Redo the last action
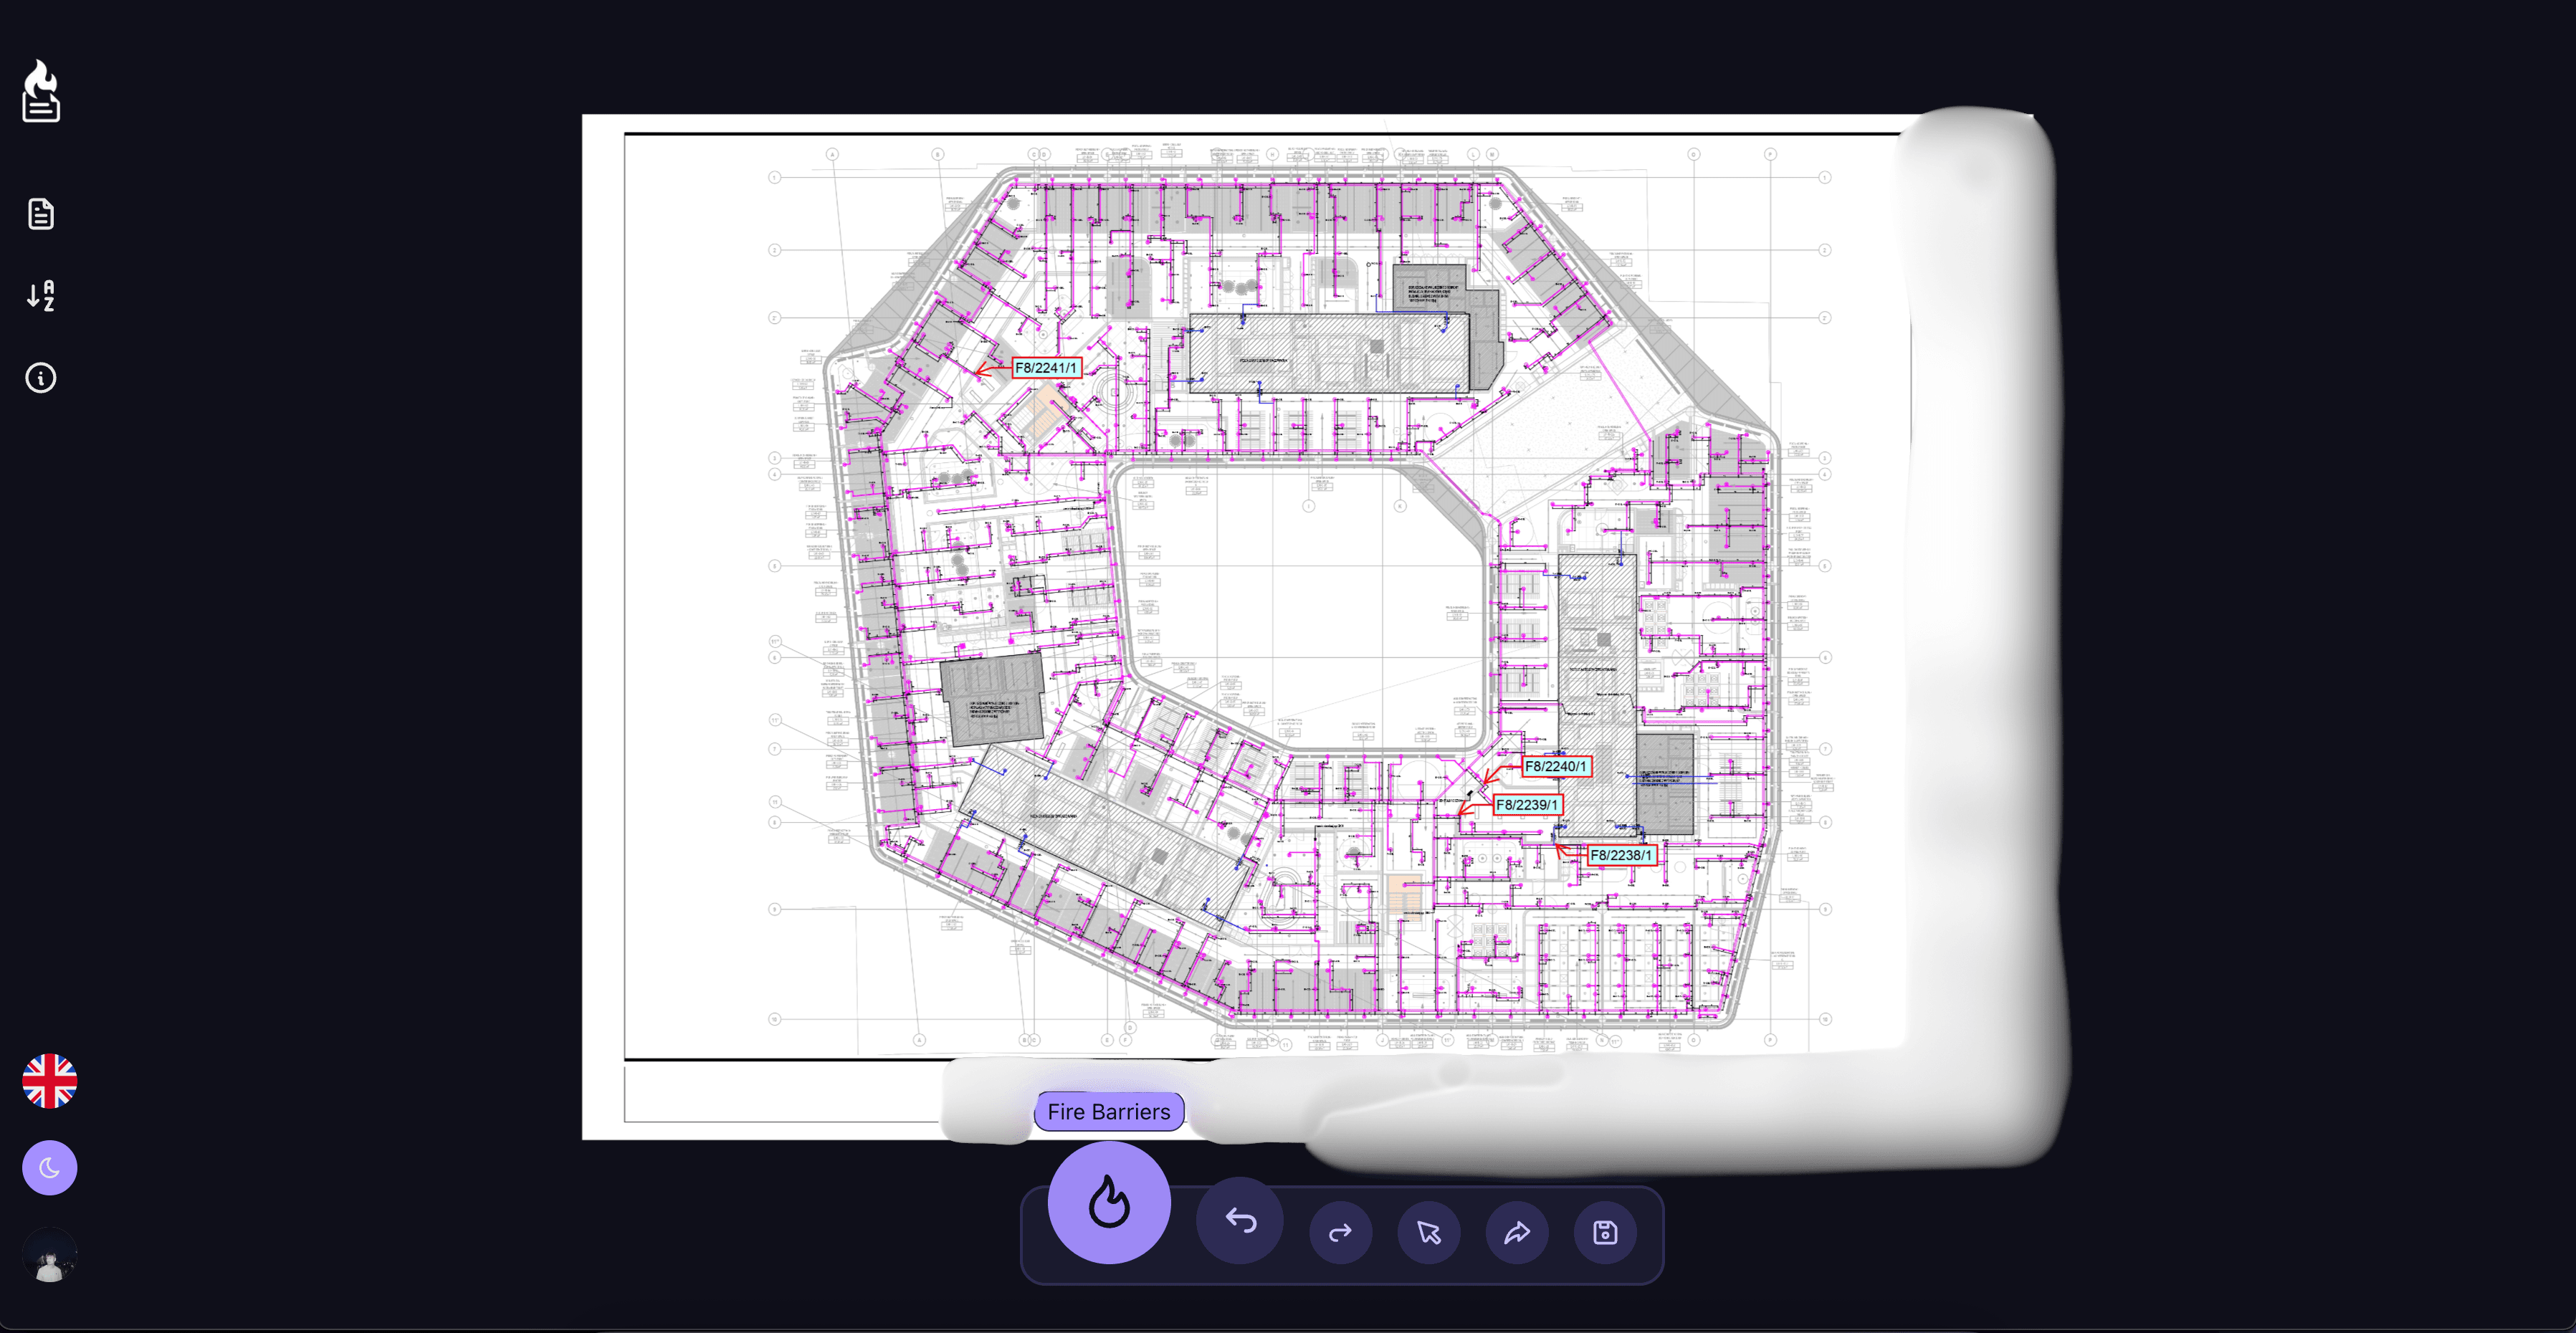The height and width of the screenshot is (1333, 2576). tap(1340, 1231)
